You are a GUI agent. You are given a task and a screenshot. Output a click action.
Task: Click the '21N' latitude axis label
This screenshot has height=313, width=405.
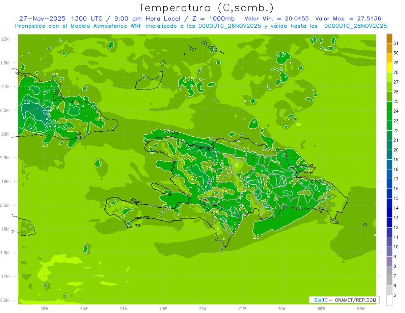point(5,86)
